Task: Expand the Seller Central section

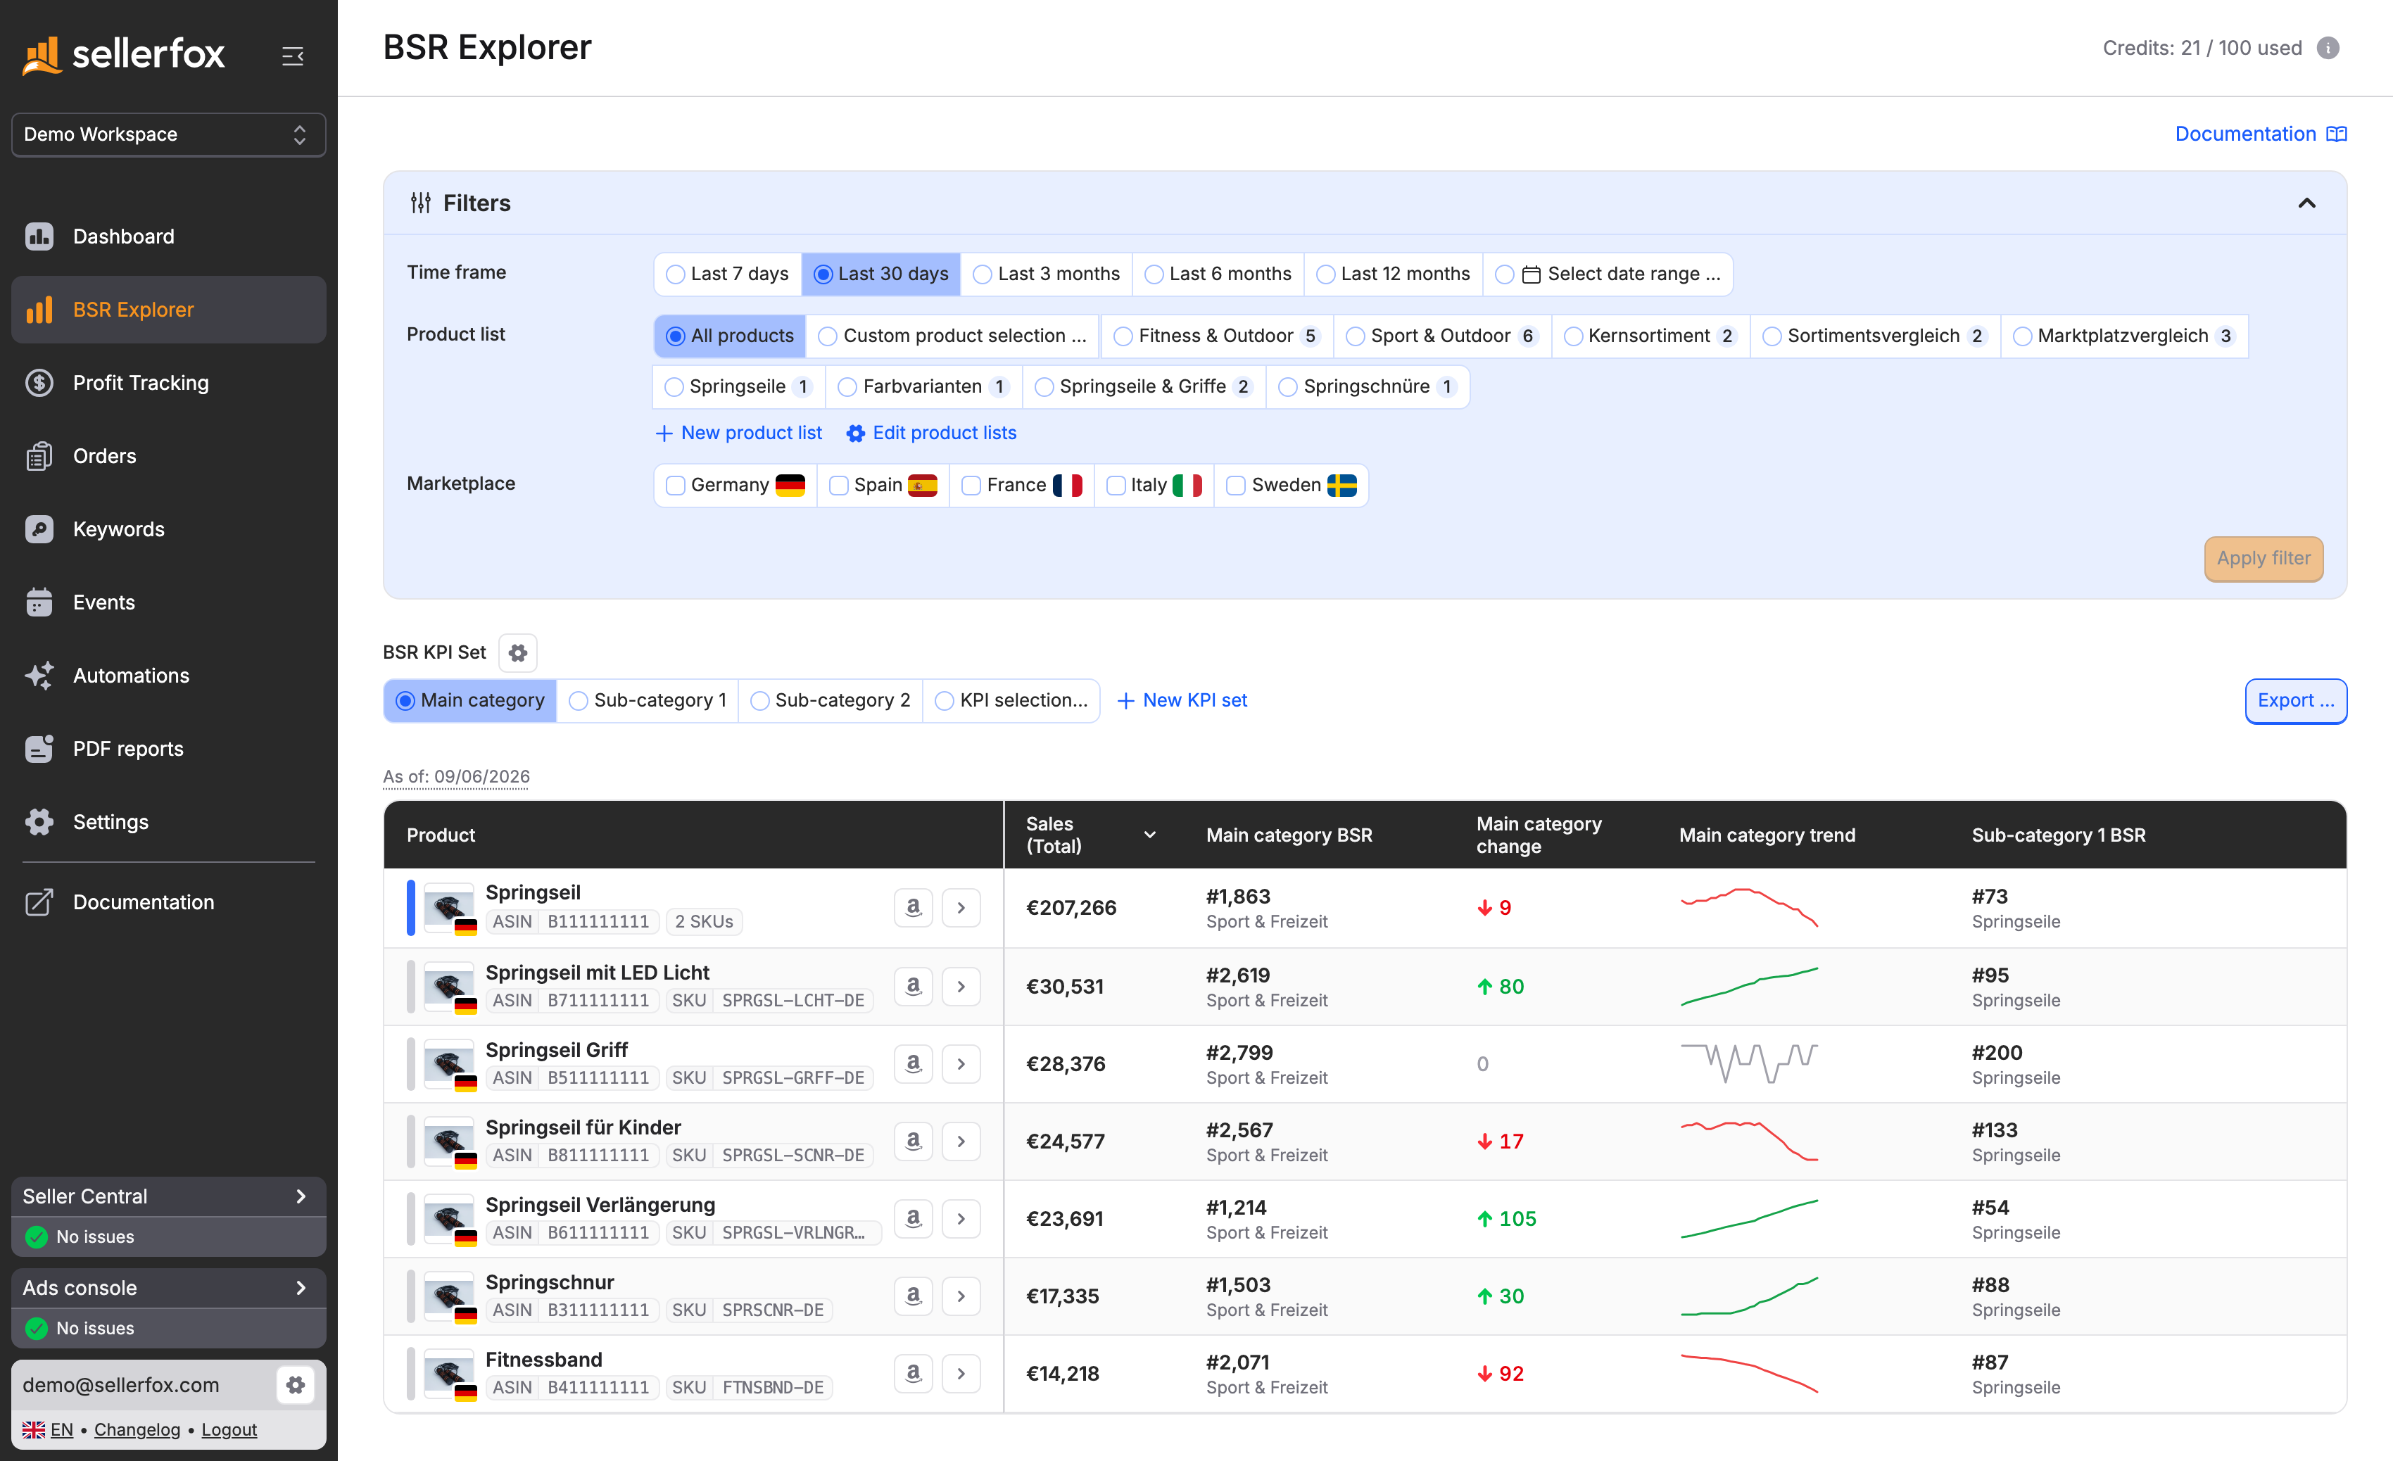Action: [168, 1196]
